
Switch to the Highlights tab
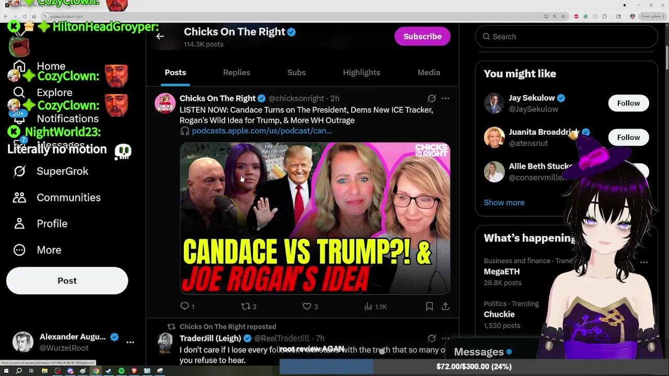click(362, 73)
